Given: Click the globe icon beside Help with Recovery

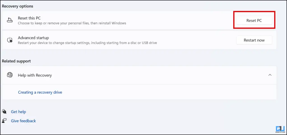Looking at the screenshot, I should 10,75.
